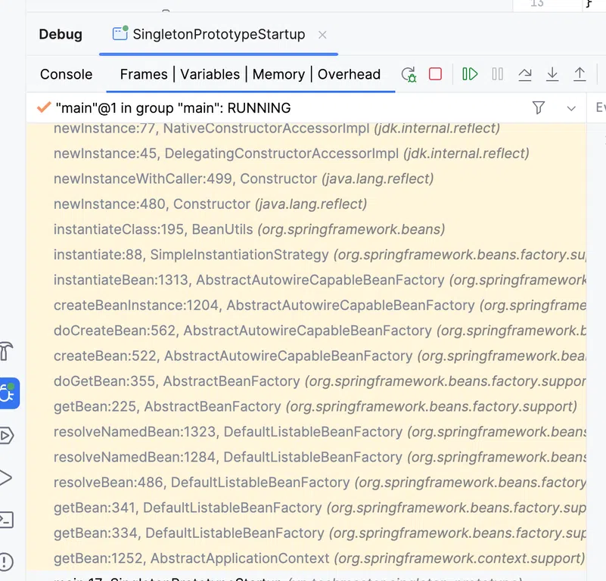Click the Step Over icon
Viewport: 606px width, 581px height.
pos(524,74)
